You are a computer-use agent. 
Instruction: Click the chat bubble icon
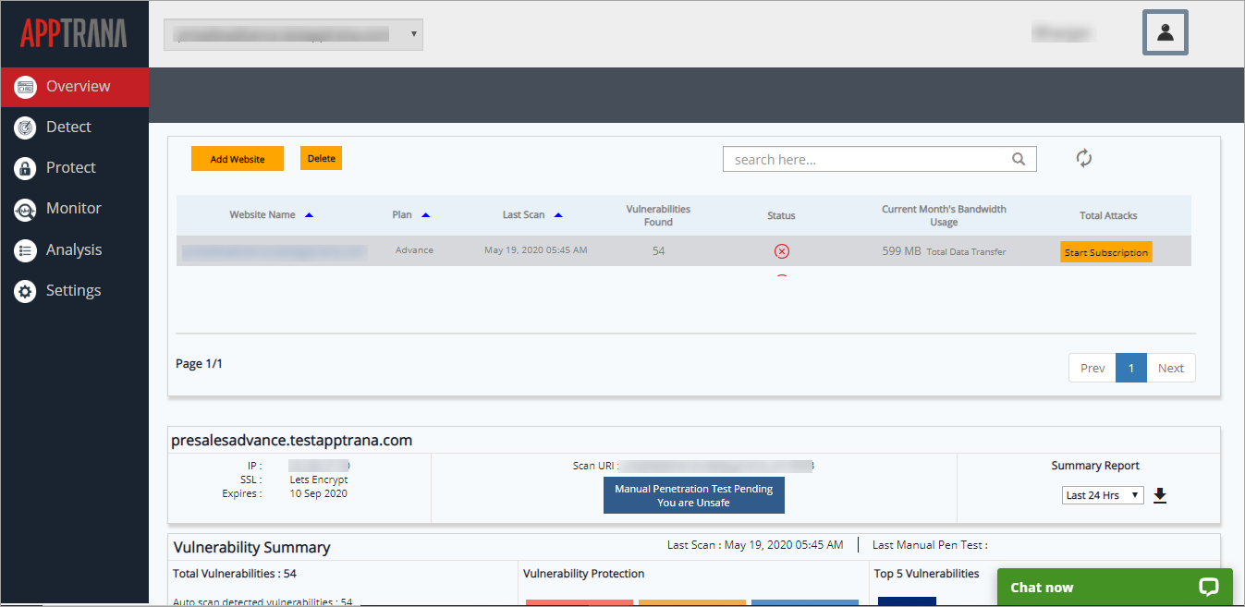(x=1209, y=587)
